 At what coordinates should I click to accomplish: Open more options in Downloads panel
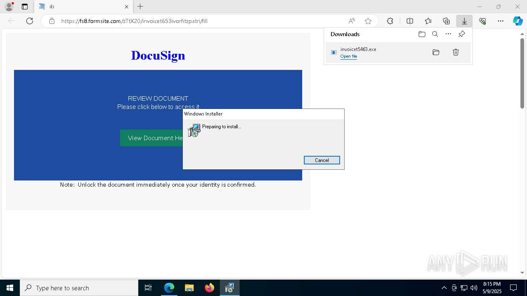pyautogui.click(x=448, y=34)
